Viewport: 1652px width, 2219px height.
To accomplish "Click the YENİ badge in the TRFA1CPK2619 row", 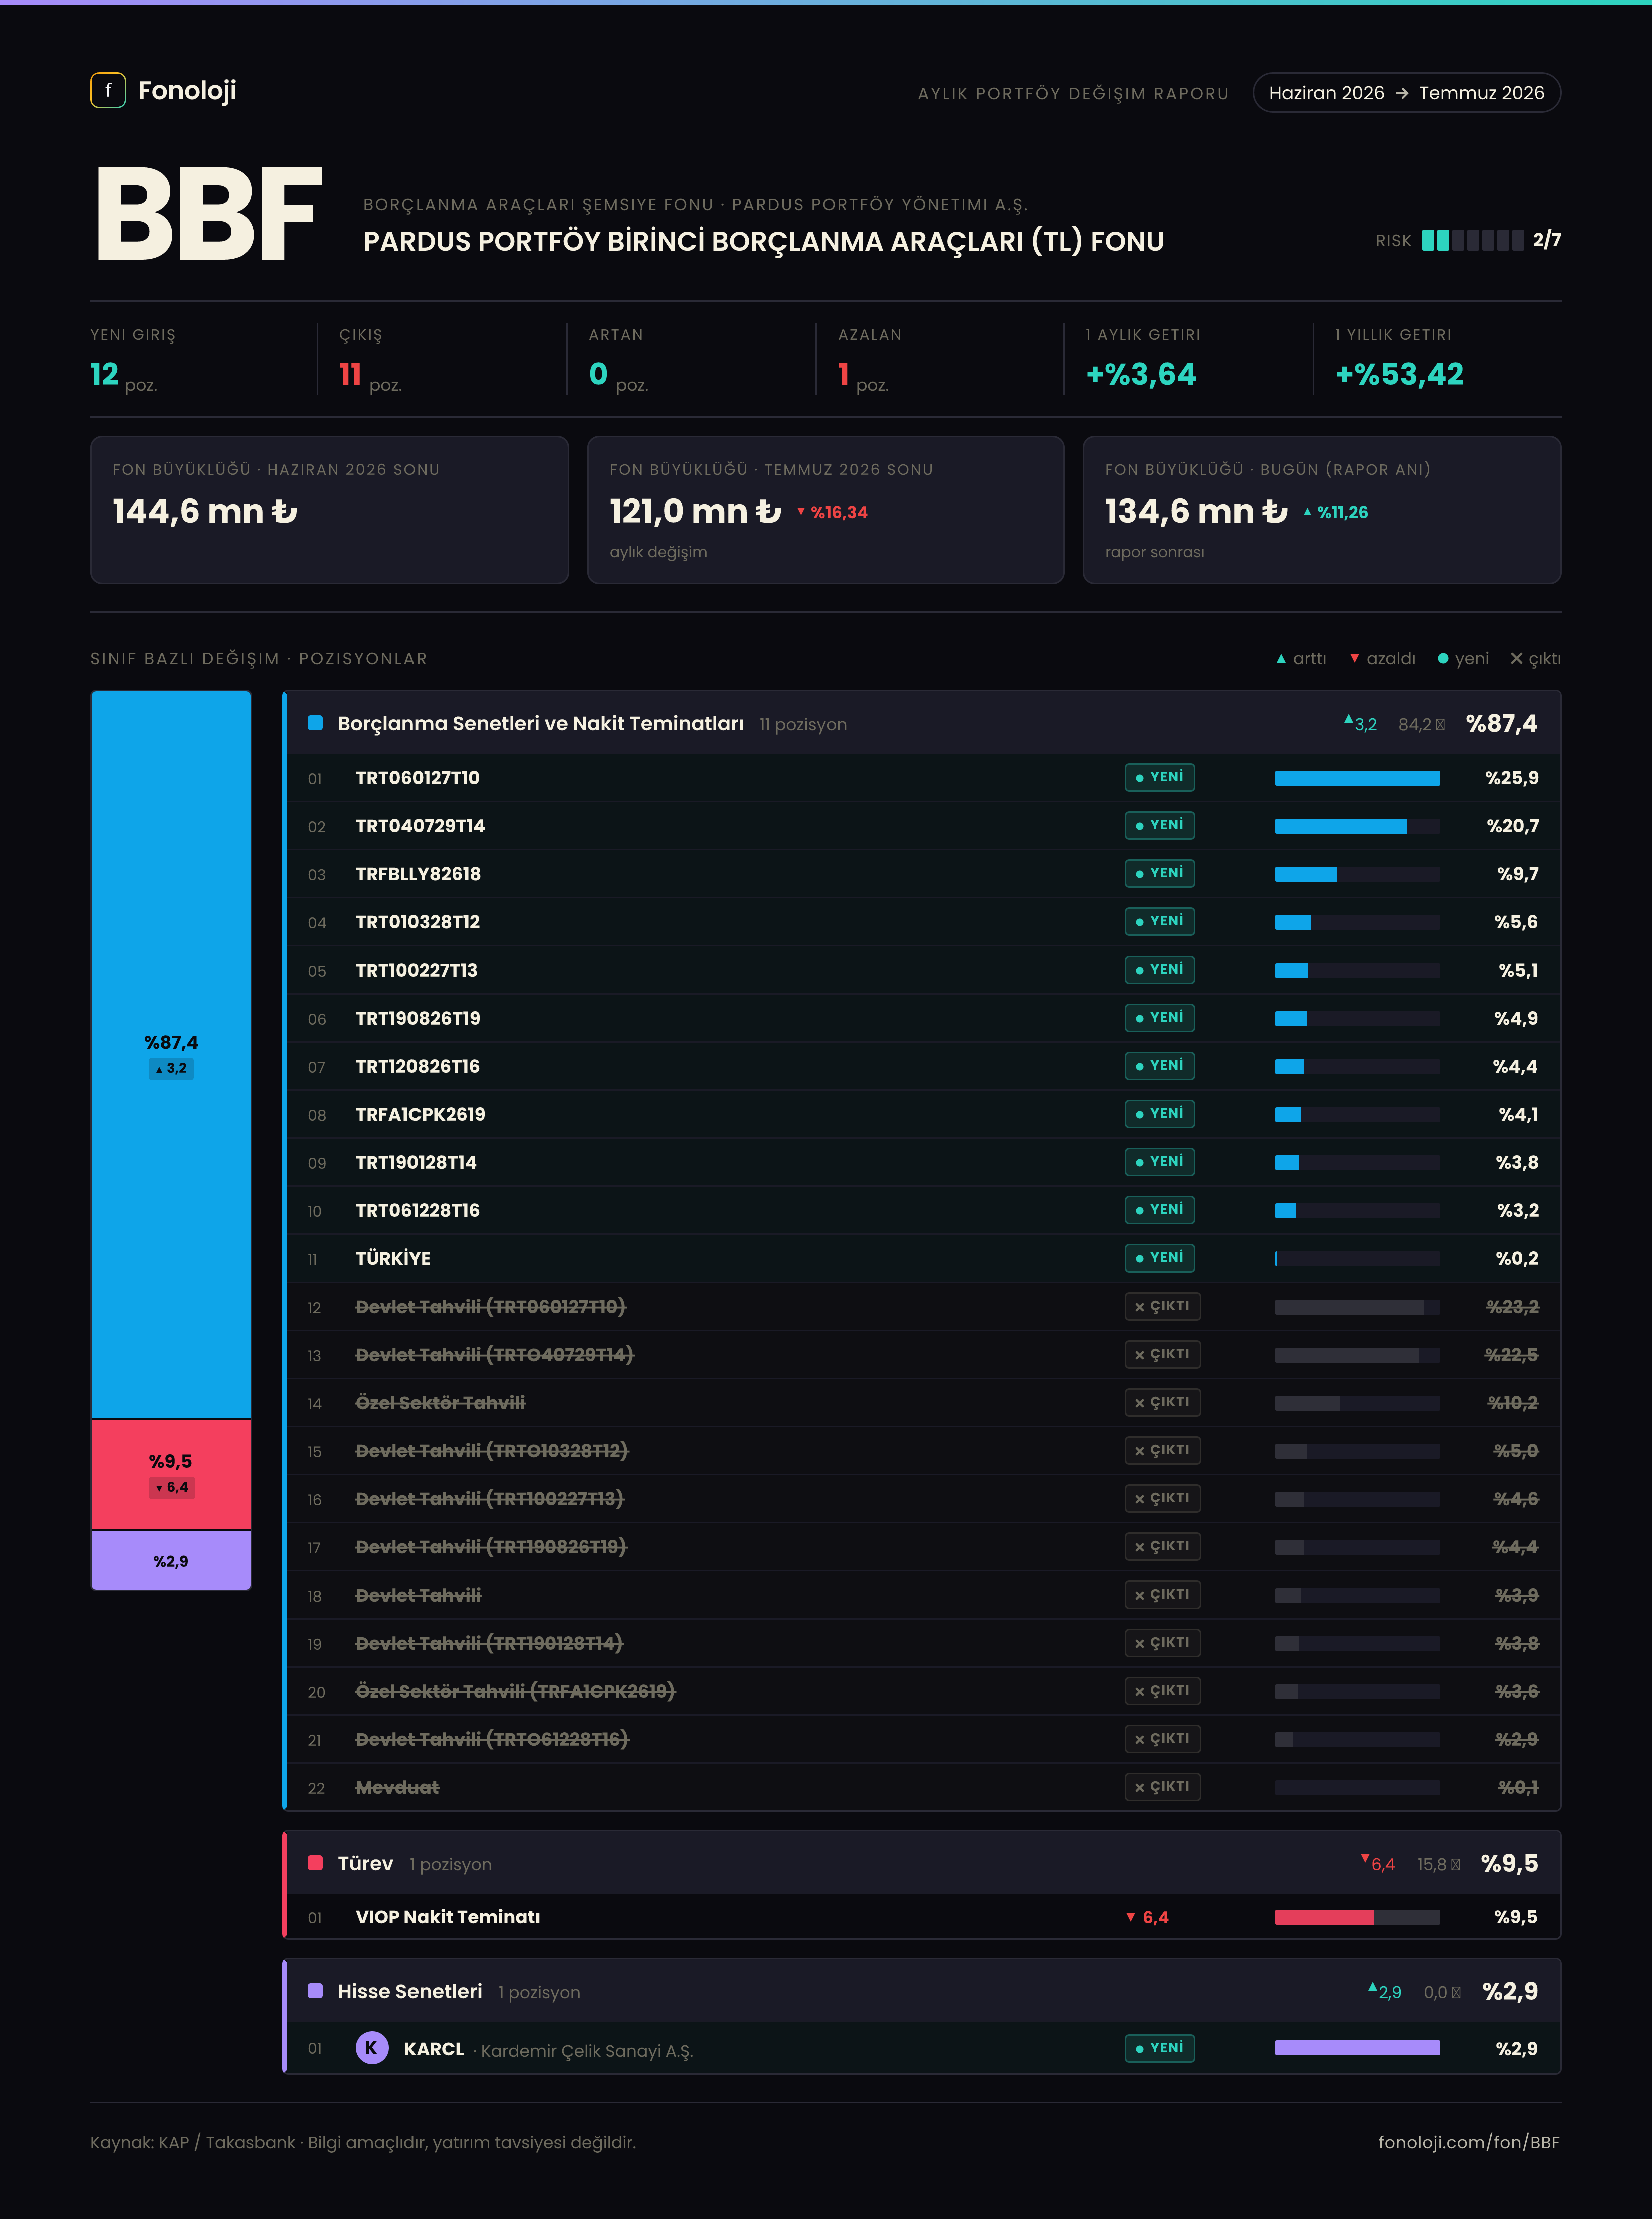I will (1160, 1113).
